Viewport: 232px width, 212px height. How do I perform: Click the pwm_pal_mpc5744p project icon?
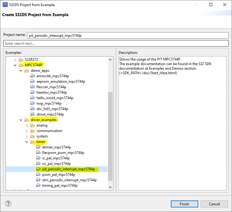(38, 174)
